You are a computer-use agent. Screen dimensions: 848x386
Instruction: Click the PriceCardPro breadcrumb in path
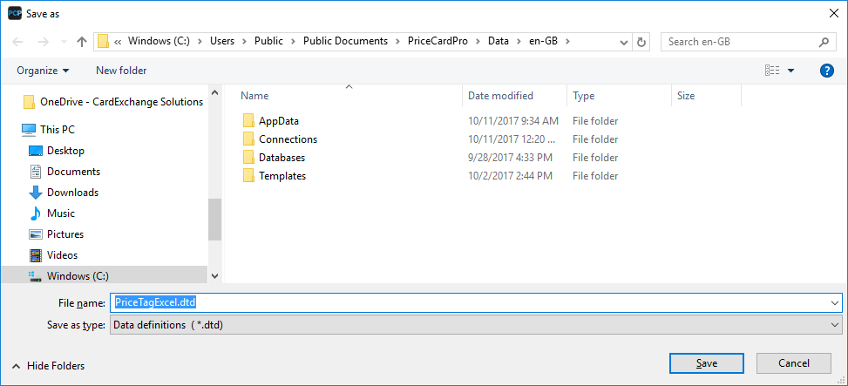pyautogui.click(x=440, y=42)
